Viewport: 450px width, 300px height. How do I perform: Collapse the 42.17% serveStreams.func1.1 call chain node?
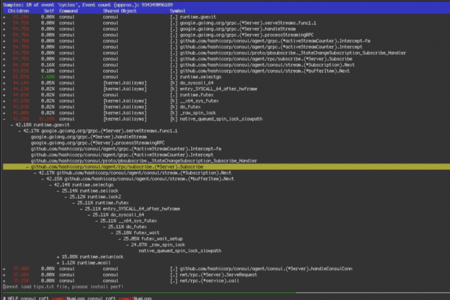pyautogui.click(x=19, y=131)
